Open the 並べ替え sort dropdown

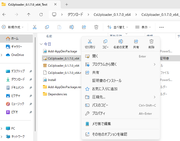tap(117, 27)
